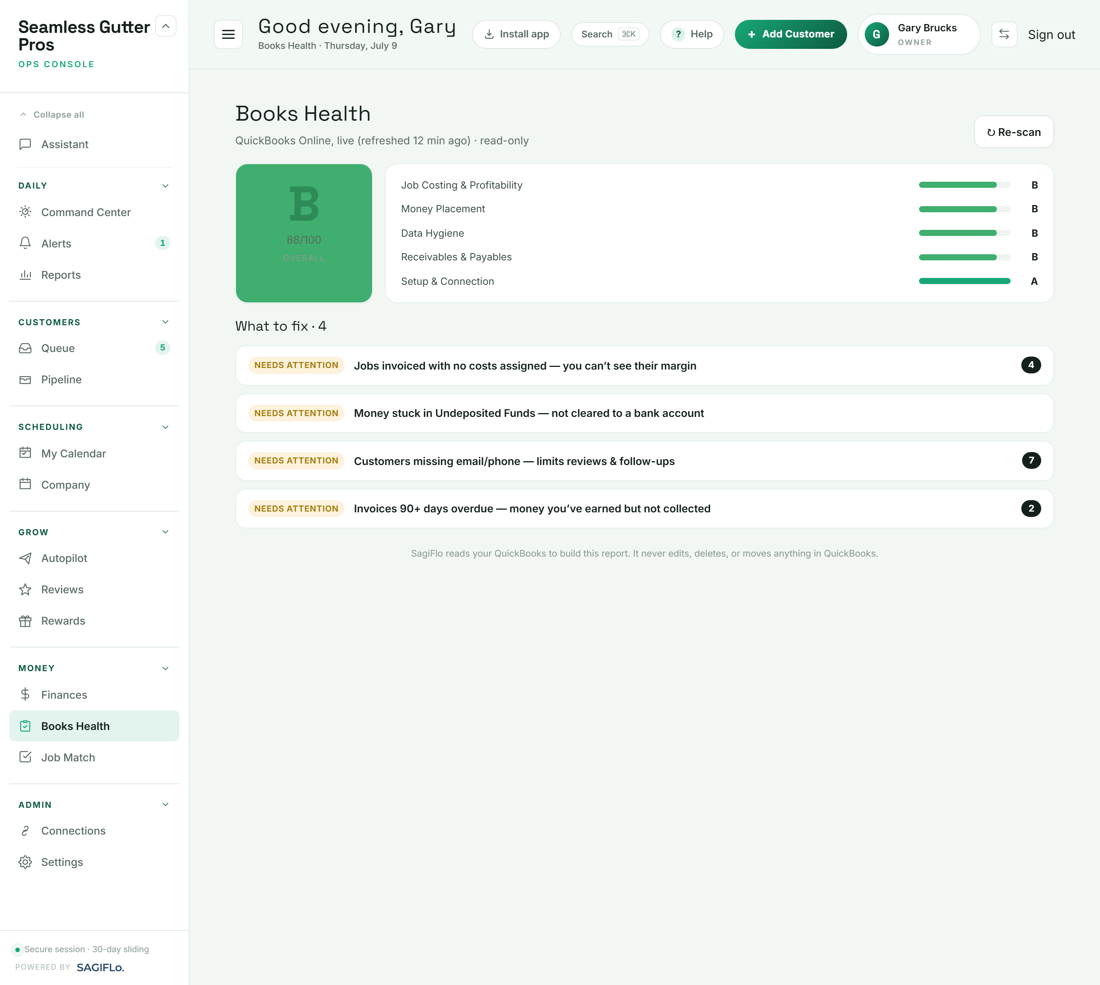Click the Alerts bell icon
The image size is (1100, 985).
pos(25,243)
